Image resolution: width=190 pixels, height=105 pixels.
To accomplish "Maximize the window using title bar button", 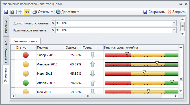I will pyautogui.click(x=181, y=4).
